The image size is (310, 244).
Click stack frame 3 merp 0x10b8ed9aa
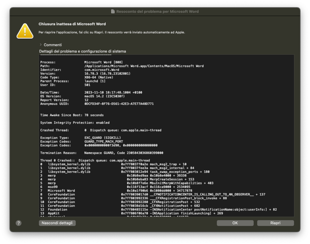pyautogui.click(x=113, y=175)
